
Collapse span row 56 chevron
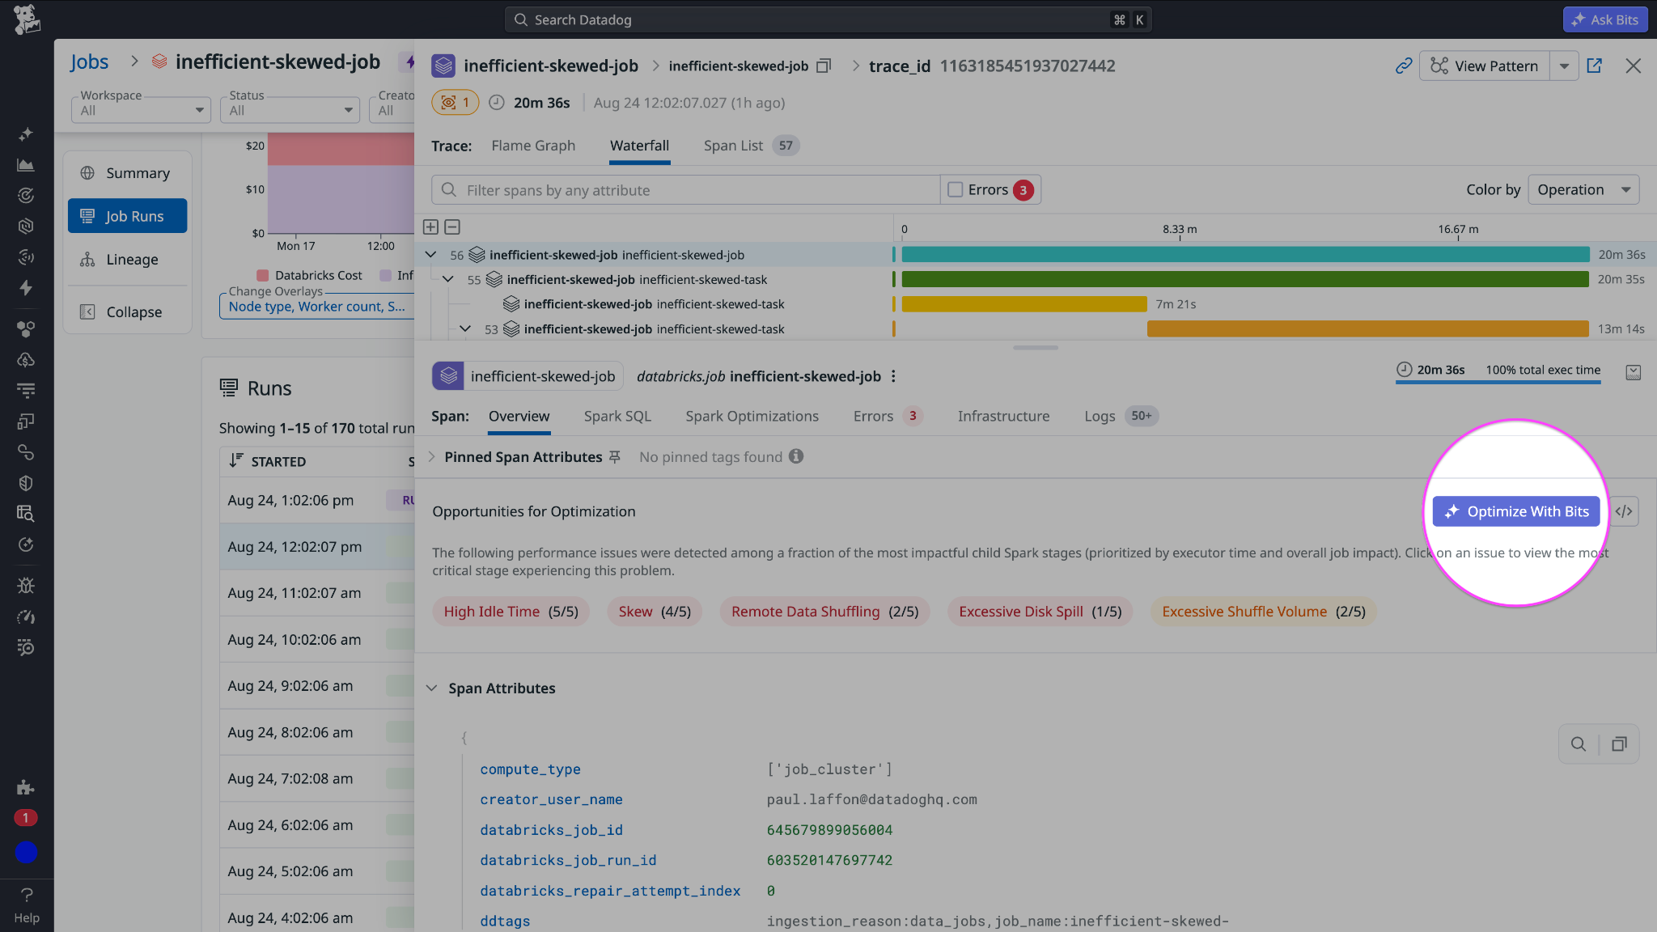coord(431,255)
